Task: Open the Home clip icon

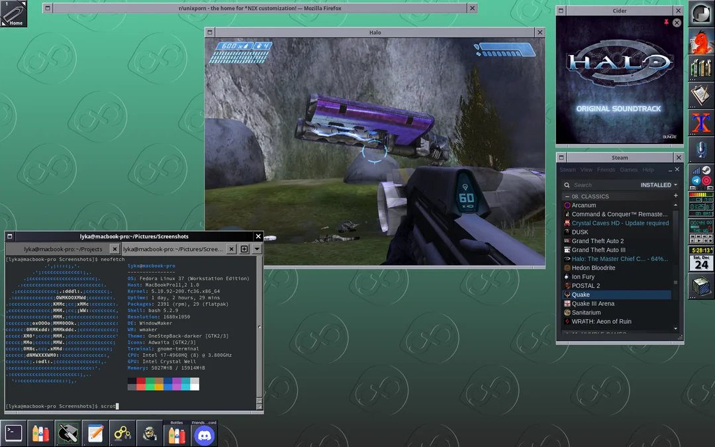Action: click(x=13, y=13)
